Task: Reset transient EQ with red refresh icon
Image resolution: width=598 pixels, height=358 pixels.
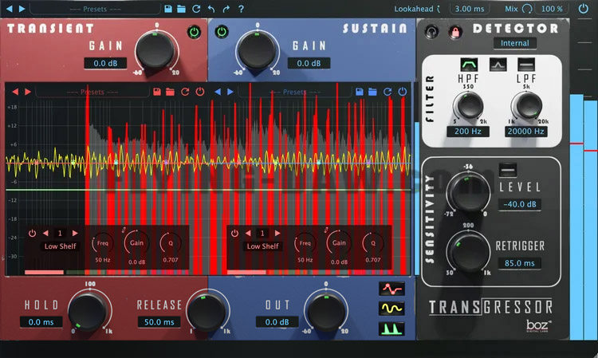Action: (x=185, y=92)
